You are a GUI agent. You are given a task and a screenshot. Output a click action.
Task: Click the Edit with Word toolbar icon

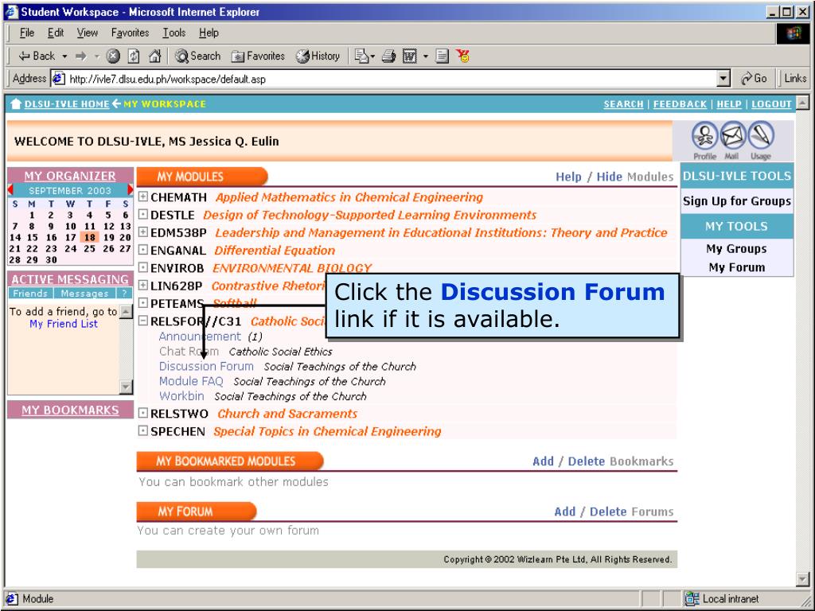pos(410,56)
